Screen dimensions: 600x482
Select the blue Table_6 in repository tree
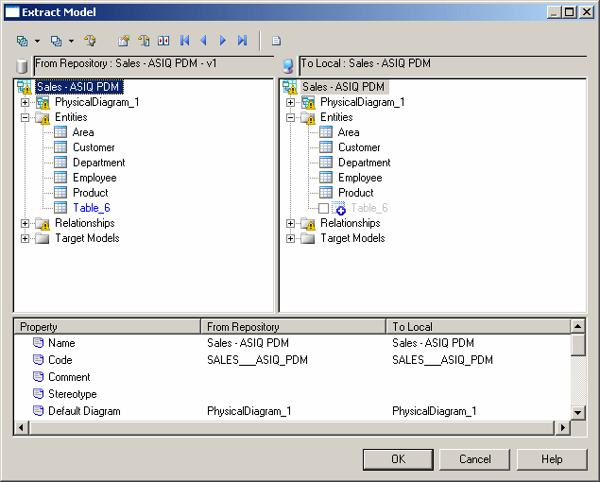click(x=92, y=208)
